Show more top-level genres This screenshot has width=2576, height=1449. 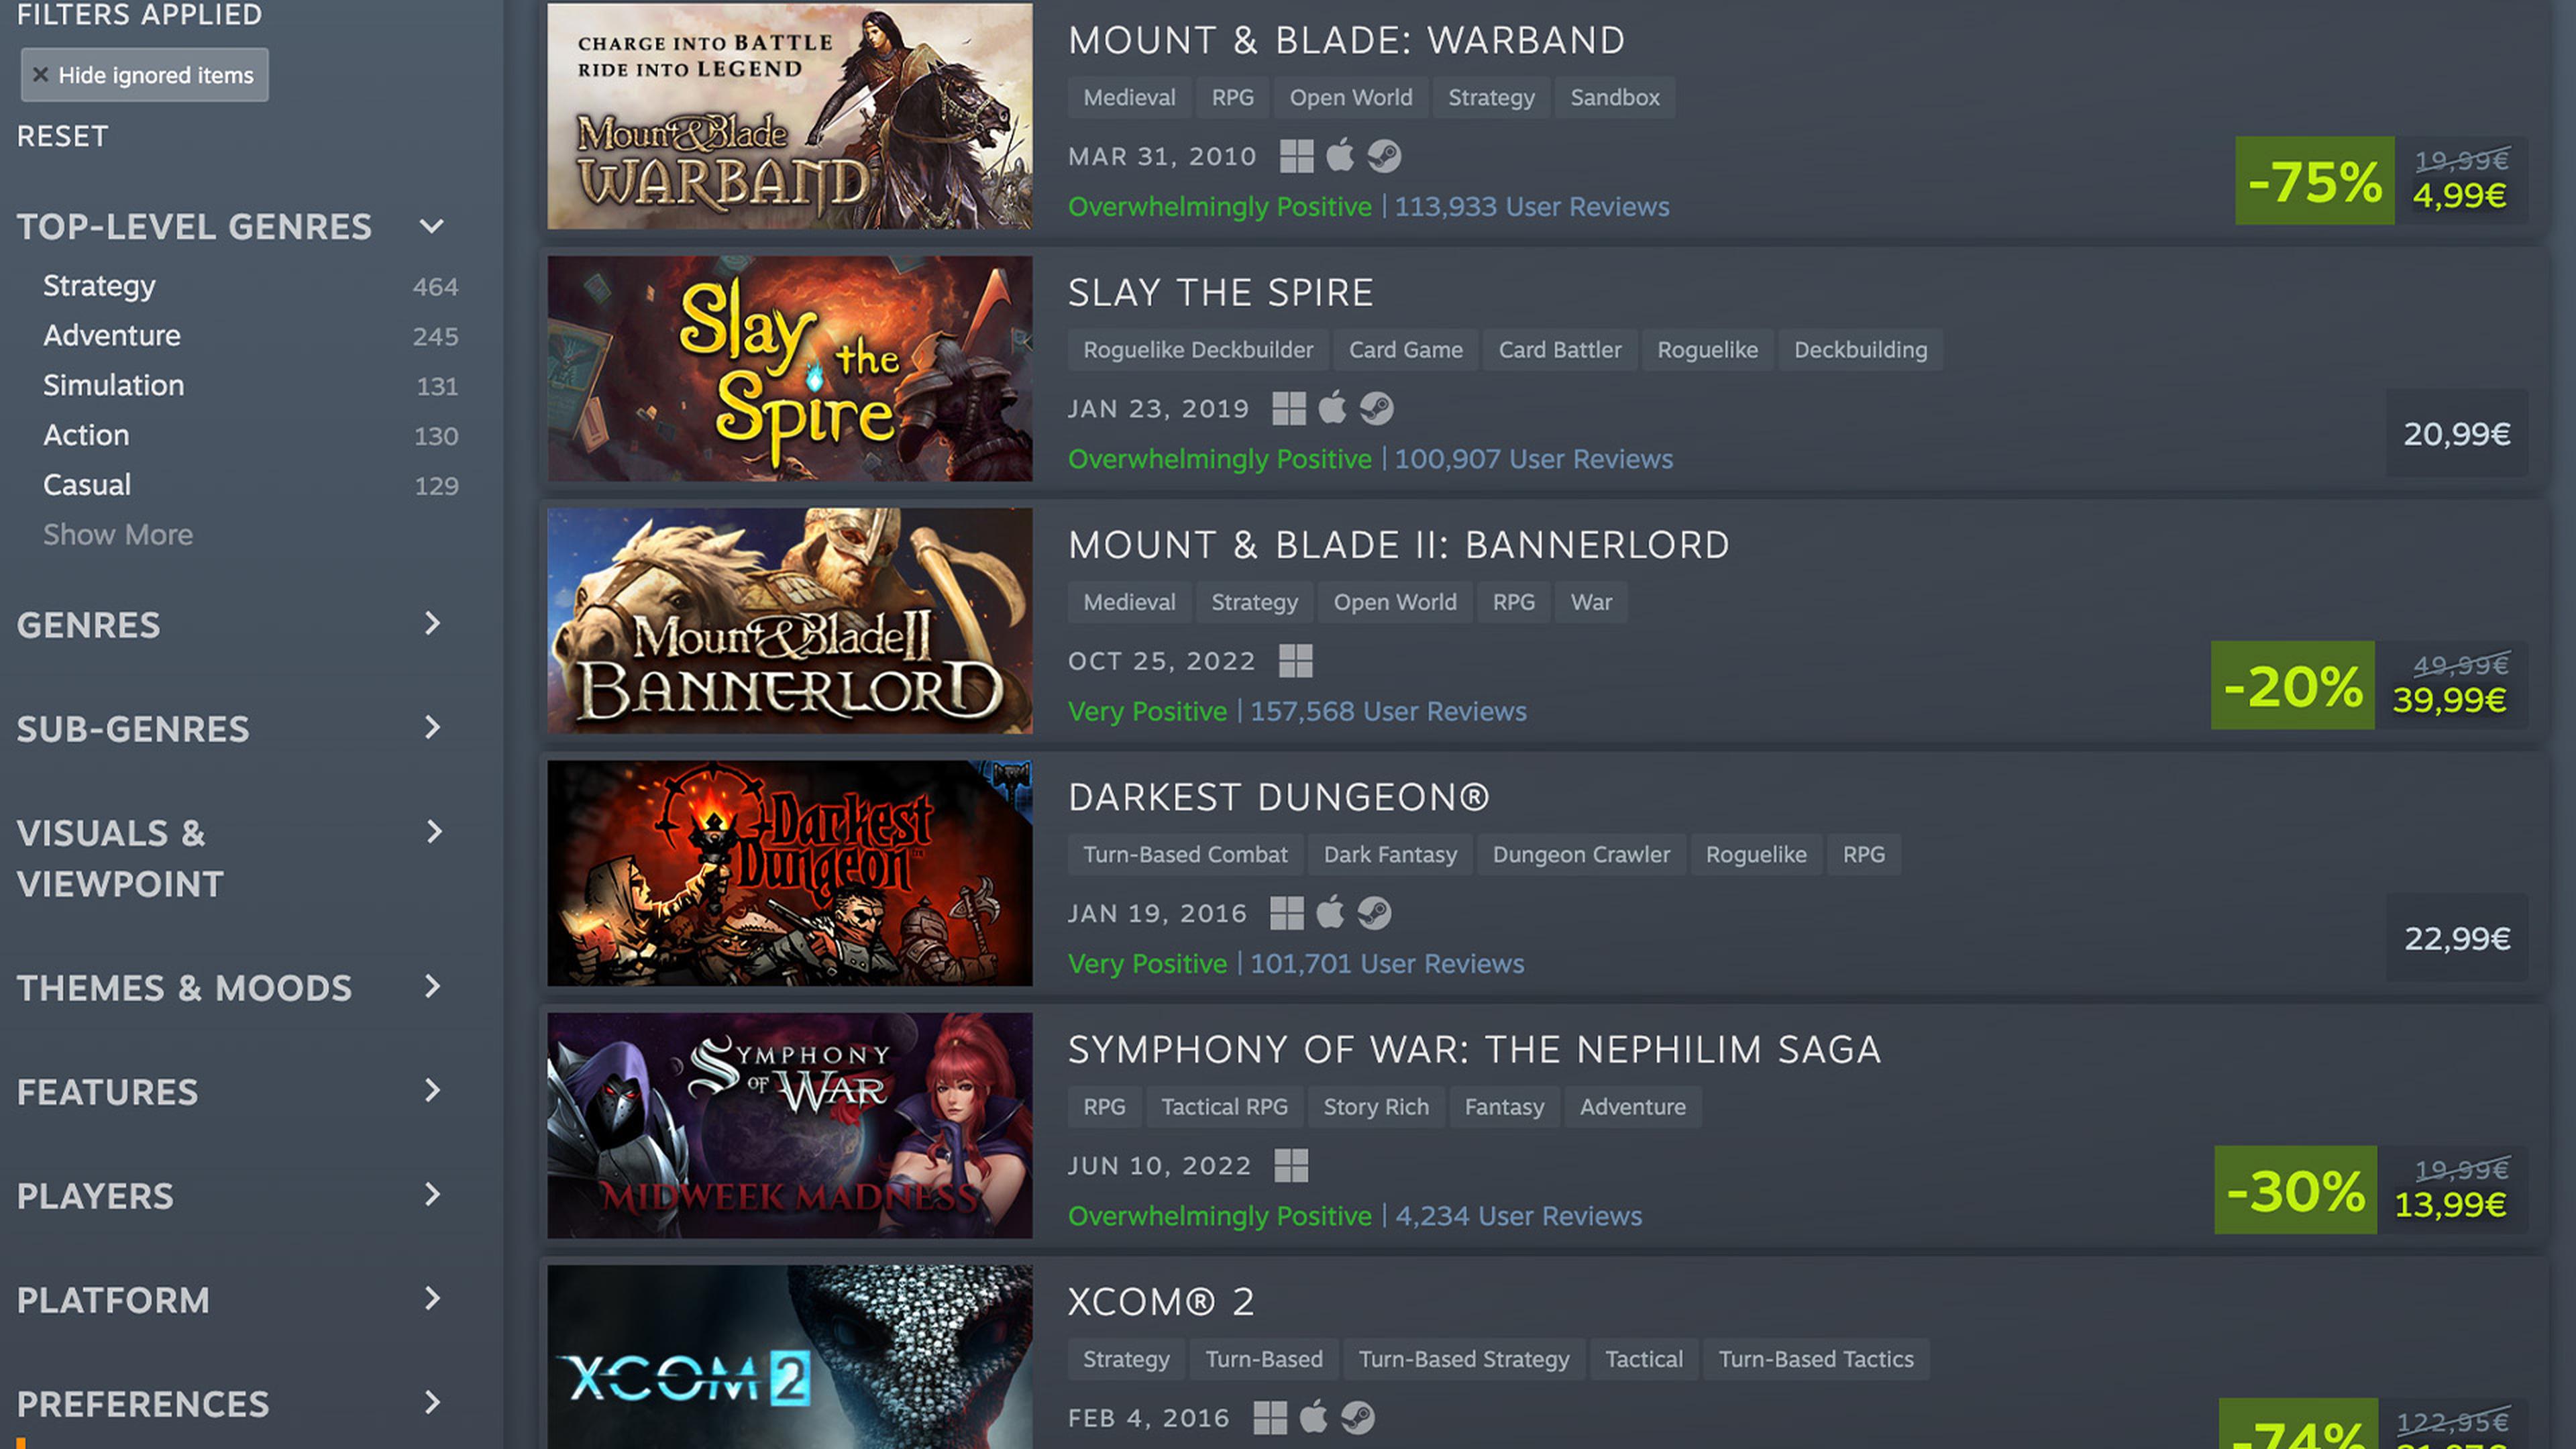pyautogui.click(x=118, y=535)
